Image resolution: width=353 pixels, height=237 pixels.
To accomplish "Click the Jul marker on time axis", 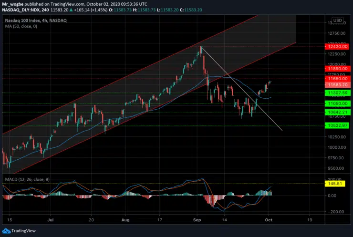I will click(51, 221).
